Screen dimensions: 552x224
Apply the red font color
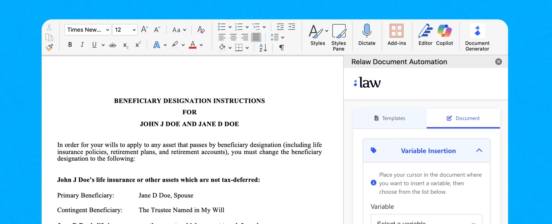click(x=193, y=45)
